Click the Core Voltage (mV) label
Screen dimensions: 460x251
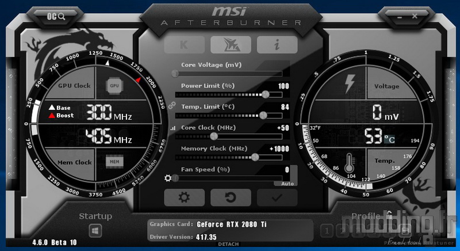(211, 65)
